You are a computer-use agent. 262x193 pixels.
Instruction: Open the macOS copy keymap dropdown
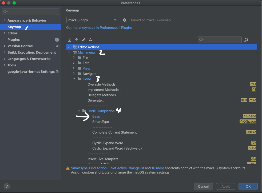[92, 20]
